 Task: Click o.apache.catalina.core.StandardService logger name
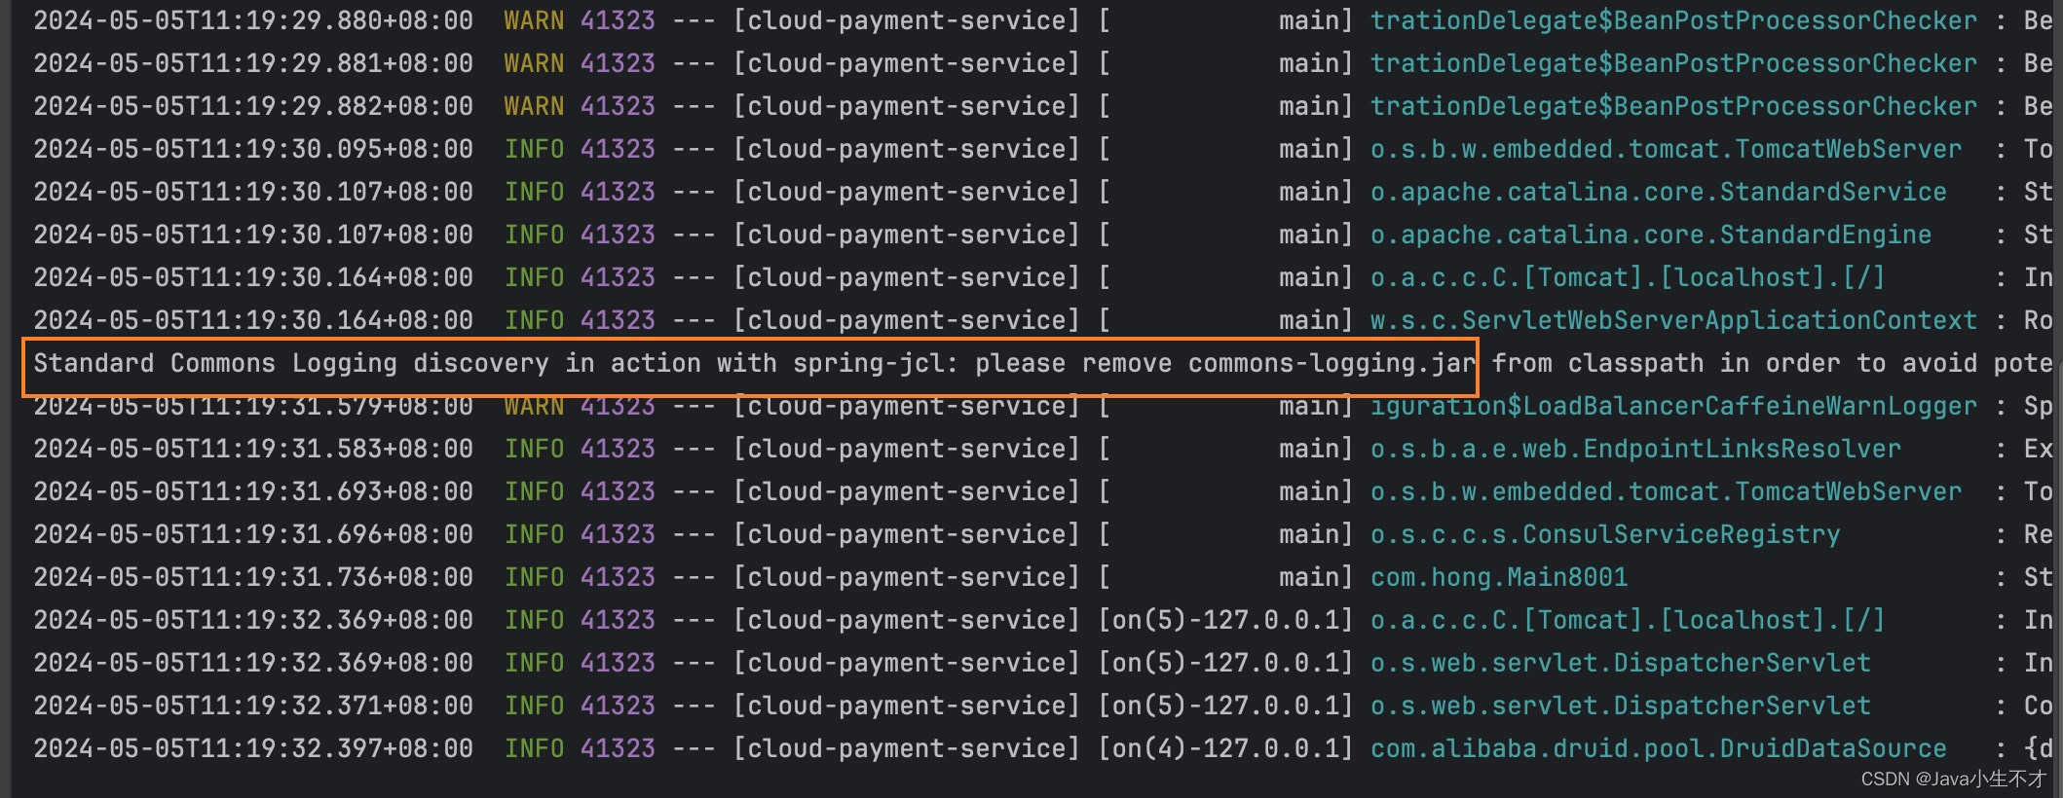click(1658, 192)
